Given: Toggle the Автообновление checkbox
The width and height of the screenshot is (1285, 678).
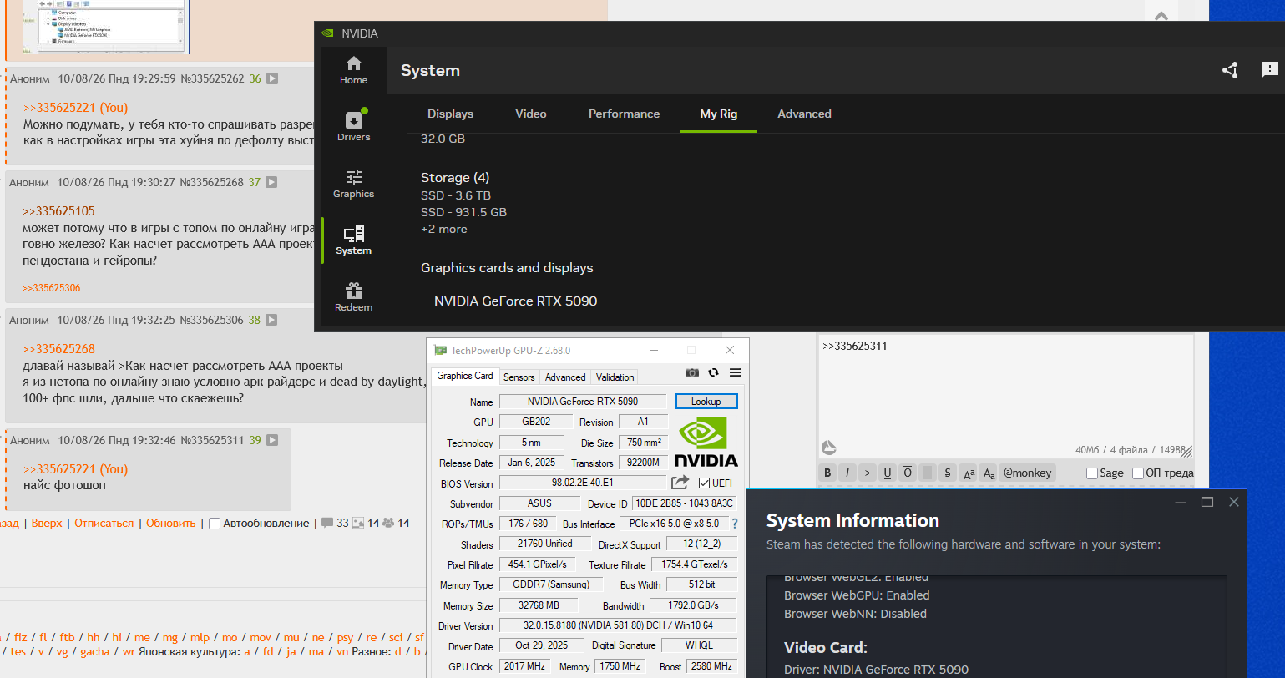Looking at the screenshot, I should [x=215, y=524].
